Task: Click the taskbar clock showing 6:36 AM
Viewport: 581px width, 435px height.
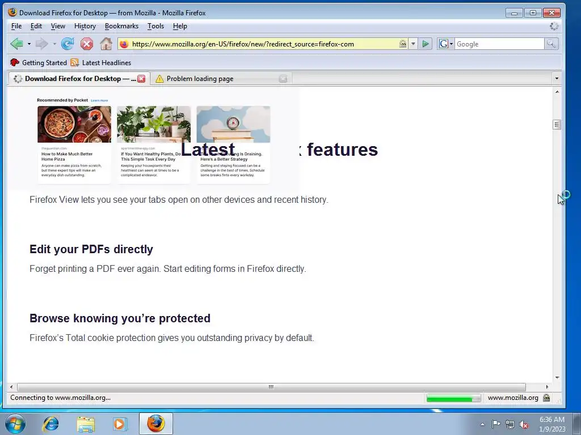Action: (552, 424)
